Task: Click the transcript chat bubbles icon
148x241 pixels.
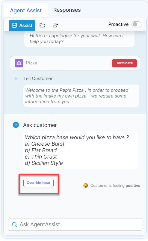Action: tap(55, 25)
